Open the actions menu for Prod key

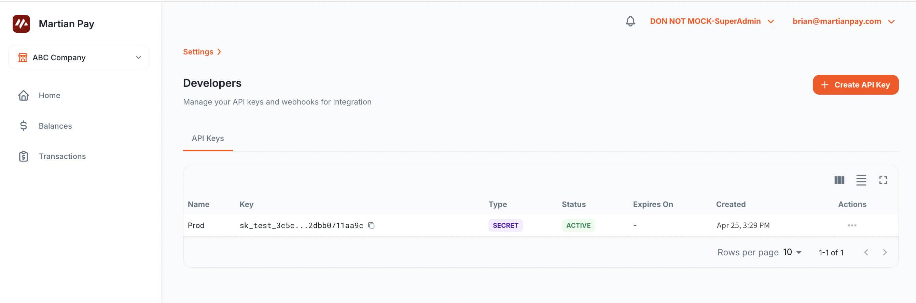tap(852, 225)
